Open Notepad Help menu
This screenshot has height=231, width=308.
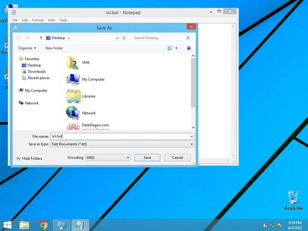[63, 20]
